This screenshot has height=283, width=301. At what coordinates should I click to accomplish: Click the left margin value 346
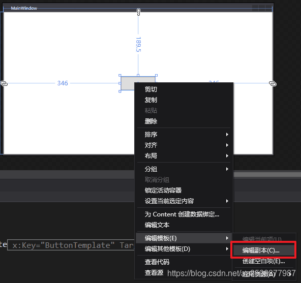[x=63, y=83]
